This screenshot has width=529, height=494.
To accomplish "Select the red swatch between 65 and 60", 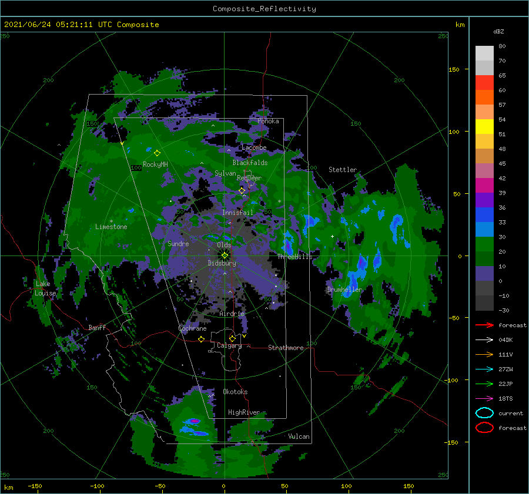I will [484, 83].
